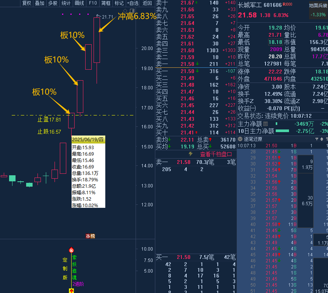The width and height of the screenshot is (328, 293).
Task: Collapse the 逐笔还原 panel with circle arrow
Action: [x=240, y=139]
